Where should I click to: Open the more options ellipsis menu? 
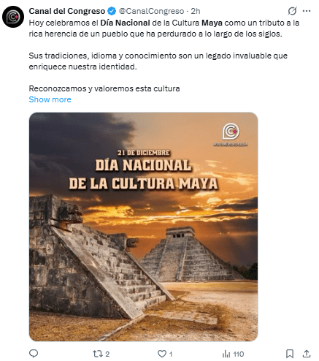(x=307, y=11)
